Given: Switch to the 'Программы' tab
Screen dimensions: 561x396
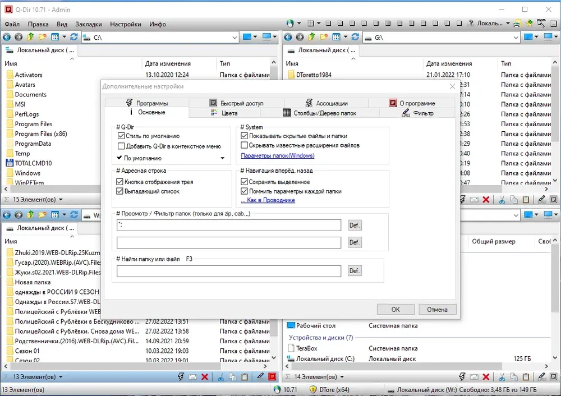Looking at the screenshot, I should pyautogui.click(x=147, y=103).
